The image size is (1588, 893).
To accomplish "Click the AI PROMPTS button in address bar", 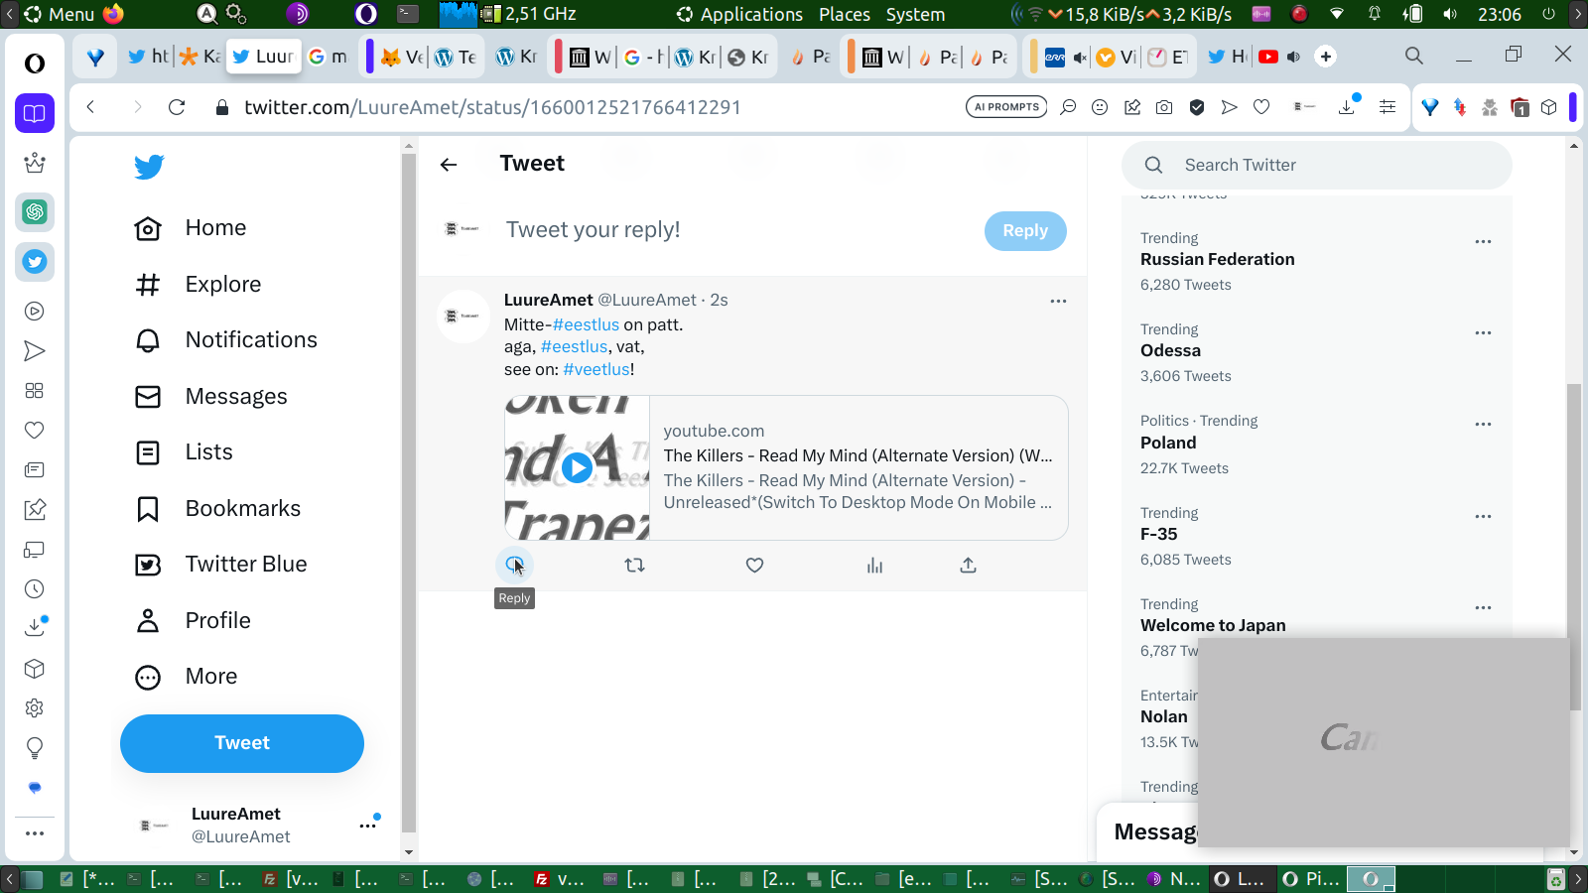I will pos(1006,107).
